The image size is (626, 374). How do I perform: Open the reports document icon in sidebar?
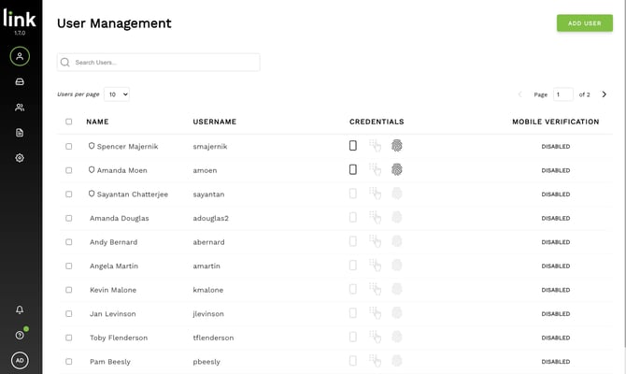[20, 133]
